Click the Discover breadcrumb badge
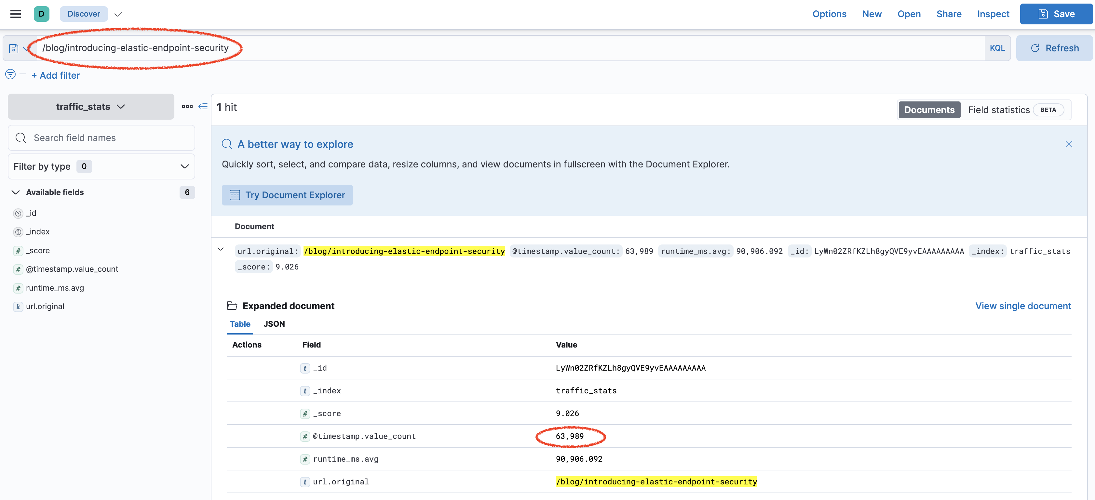 [x=84, y=14]
